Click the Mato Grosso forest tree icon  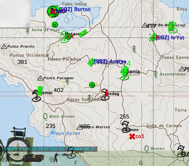point(45,116)
